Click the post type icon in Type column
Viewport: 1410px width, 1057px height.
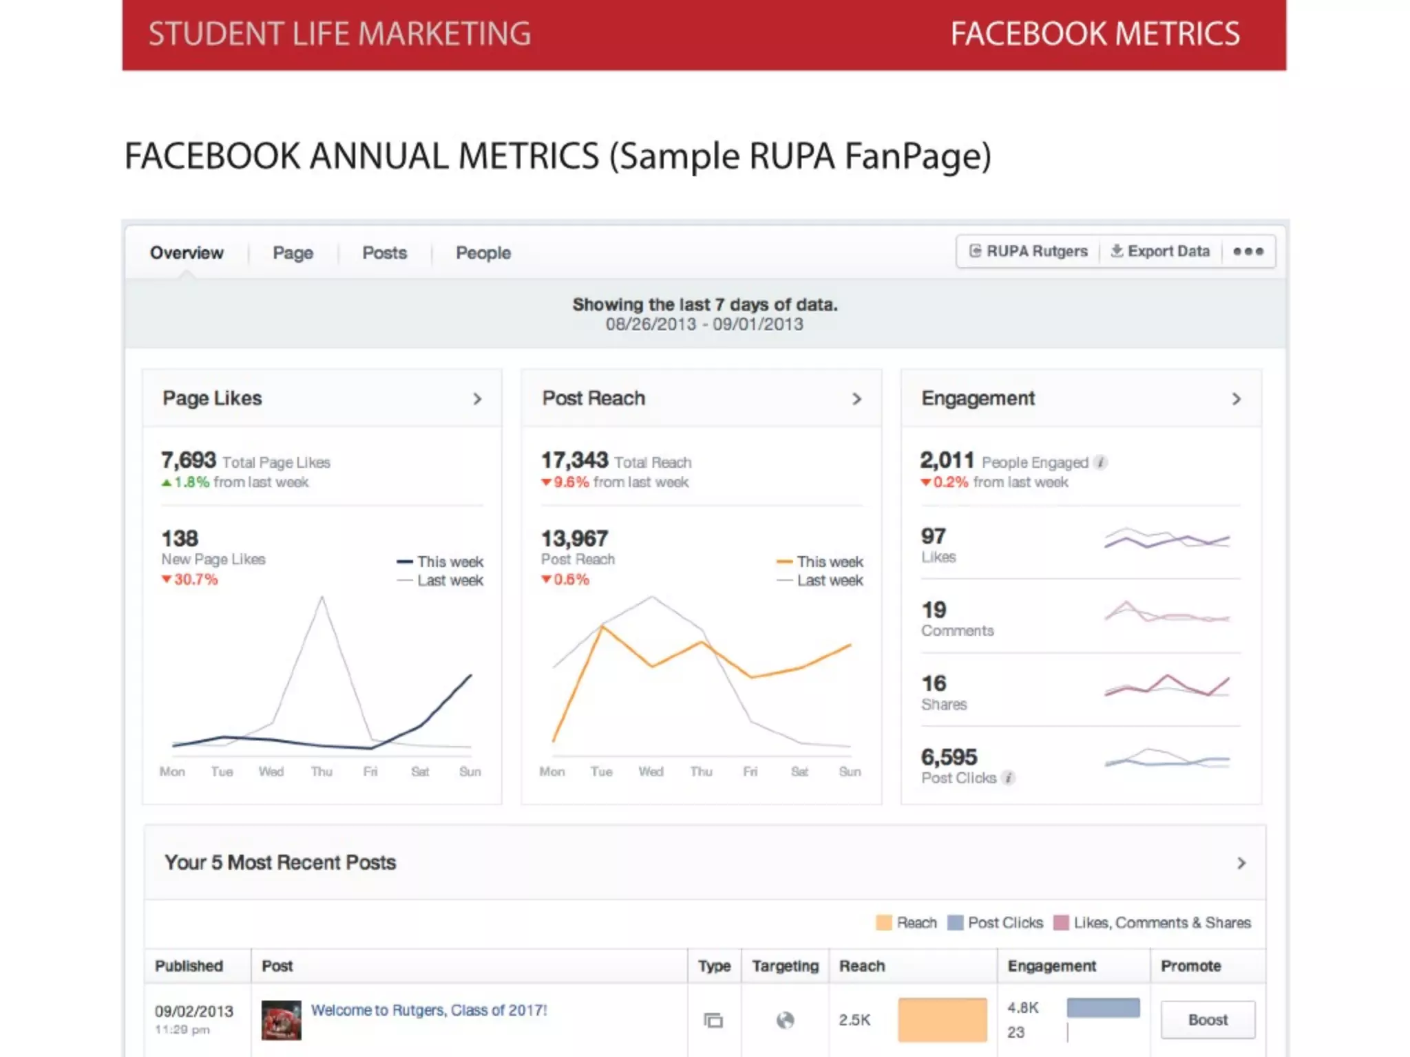(714, 1020)
